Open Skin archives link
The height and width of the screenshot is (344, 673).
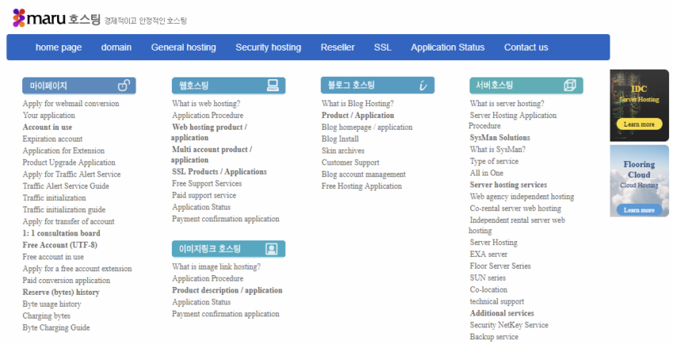point(343,150)
